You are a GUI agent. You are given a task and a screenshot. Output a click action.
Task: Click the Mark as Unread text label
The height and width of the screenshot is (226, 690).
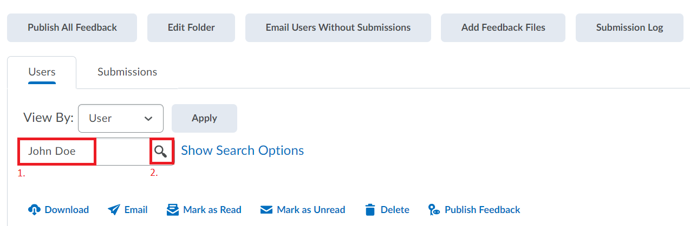coord(311,210)
